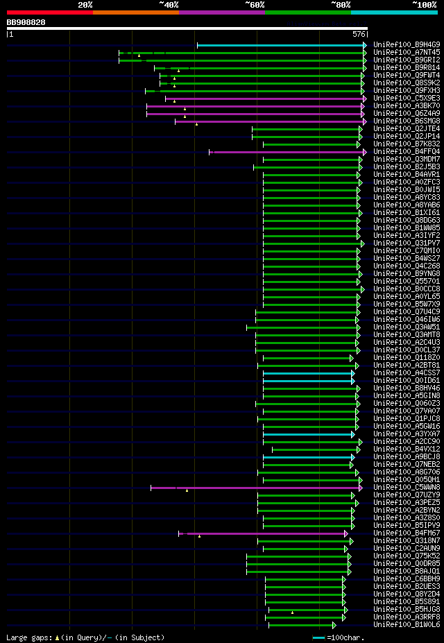
Task: Click the purple ~60% identity legend segment
Action: point(222,12)
